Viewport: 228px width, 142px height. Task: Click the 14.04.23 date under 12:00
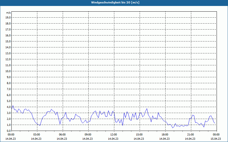click(x=113, y=139)
